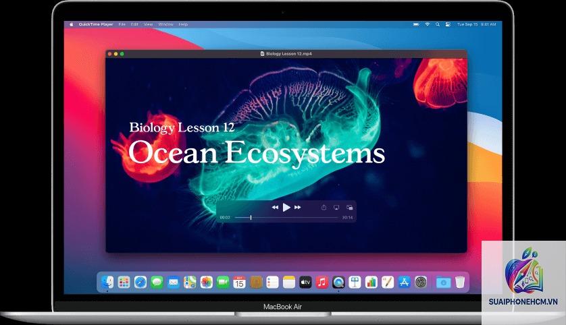566x325 pixels.
Task: Click the 30:14 remaining time label
Action: pyautogui.click(x=347, y=217)
